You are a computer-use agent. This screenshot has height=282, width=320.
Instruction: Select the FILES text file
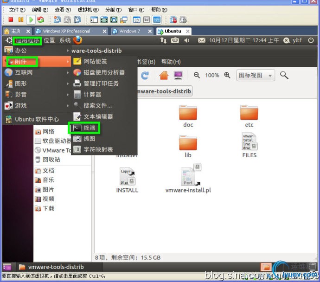[x=249, y=145]
